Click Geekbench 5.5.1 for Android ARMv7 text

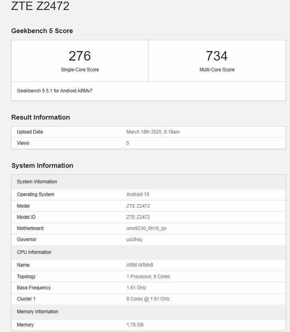tap(55, 91)
